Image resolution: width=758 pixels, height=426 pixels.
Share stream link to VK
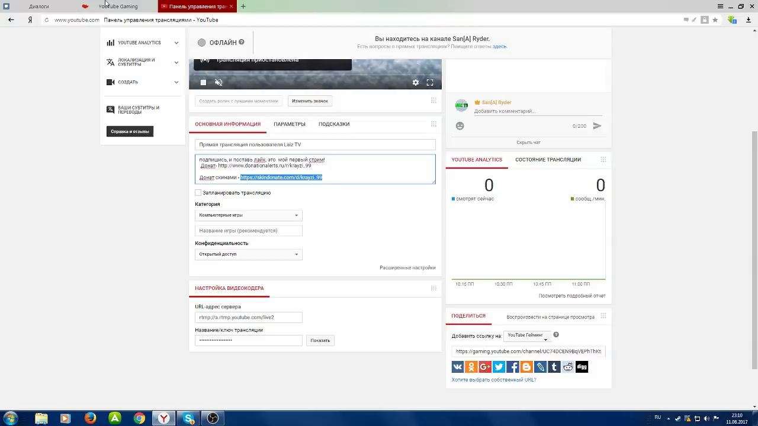coord(458,367)
